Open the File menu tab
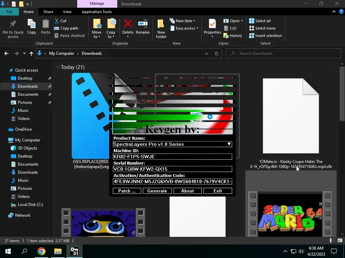 (x=9, y=12)
